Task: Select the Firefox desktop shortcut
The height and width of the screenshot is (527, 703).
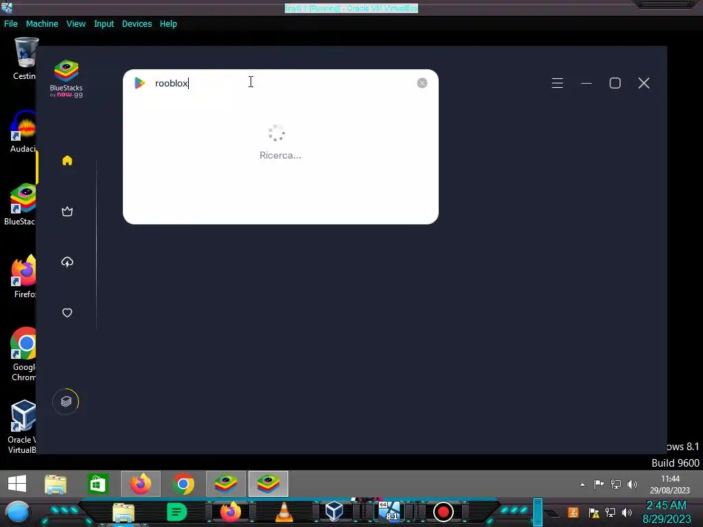Action: [x=24, y=276]
